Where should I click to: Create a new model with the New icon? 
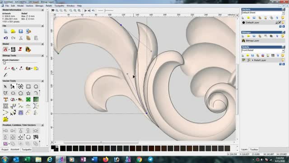tap(6, 31)
